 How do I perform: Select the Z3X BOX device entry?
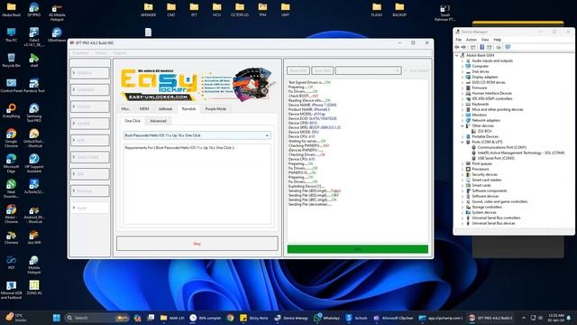484,131
